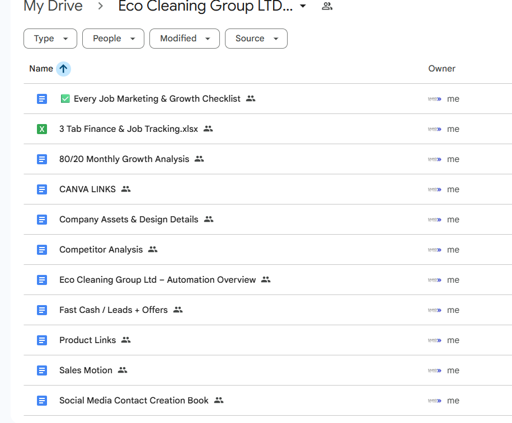Expand the Modified filter dropdown

(x=184, y=39)
